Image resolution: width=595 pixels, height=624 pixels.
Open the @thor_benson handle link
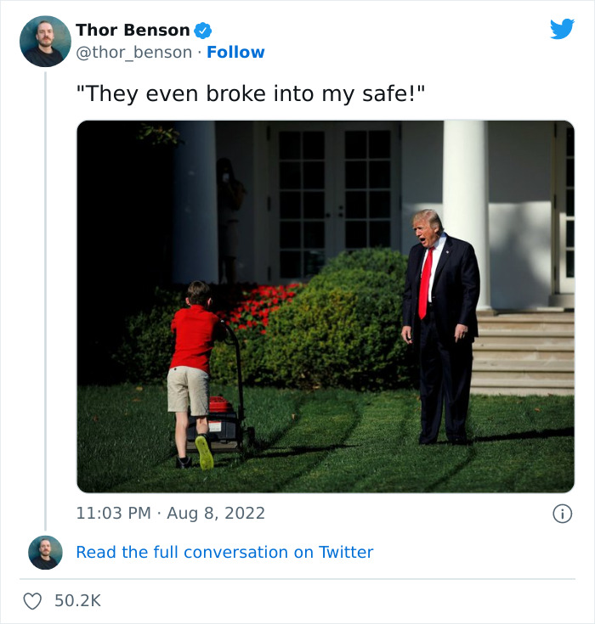point(134,53)
